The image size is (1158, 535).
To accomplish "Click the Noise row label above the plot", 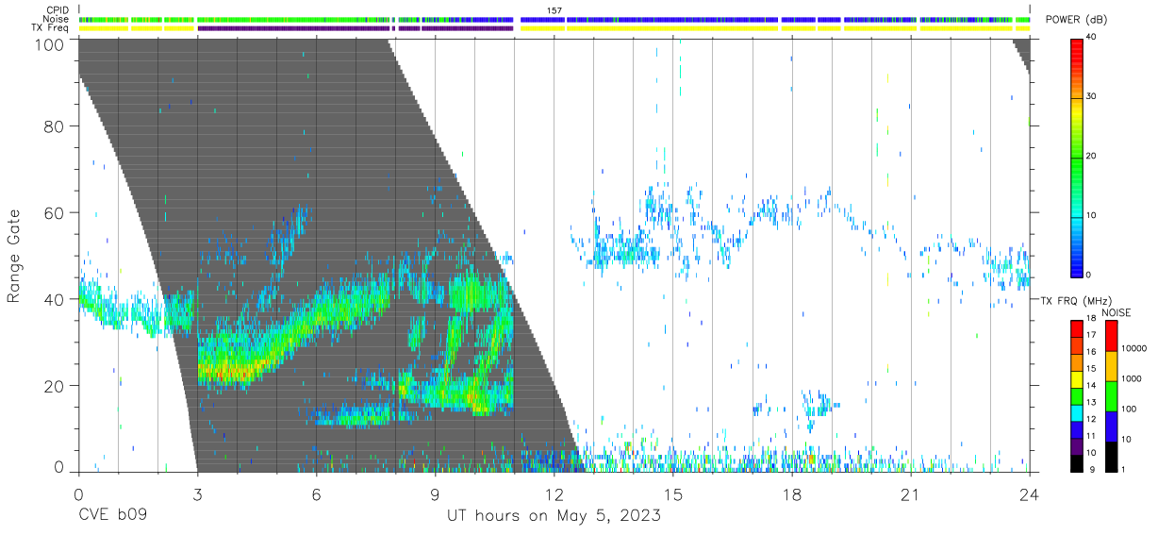I will click(58, 19).
